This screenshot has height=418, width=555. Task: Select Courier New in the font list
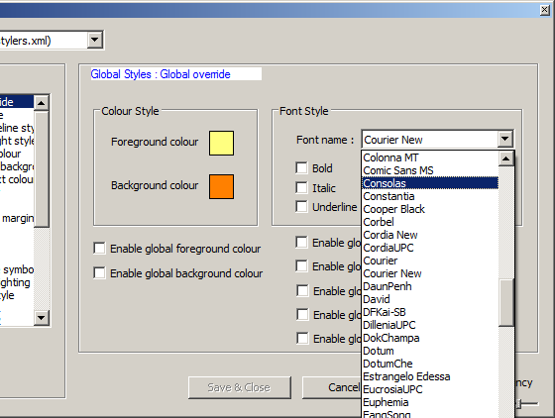click(430, 273)
